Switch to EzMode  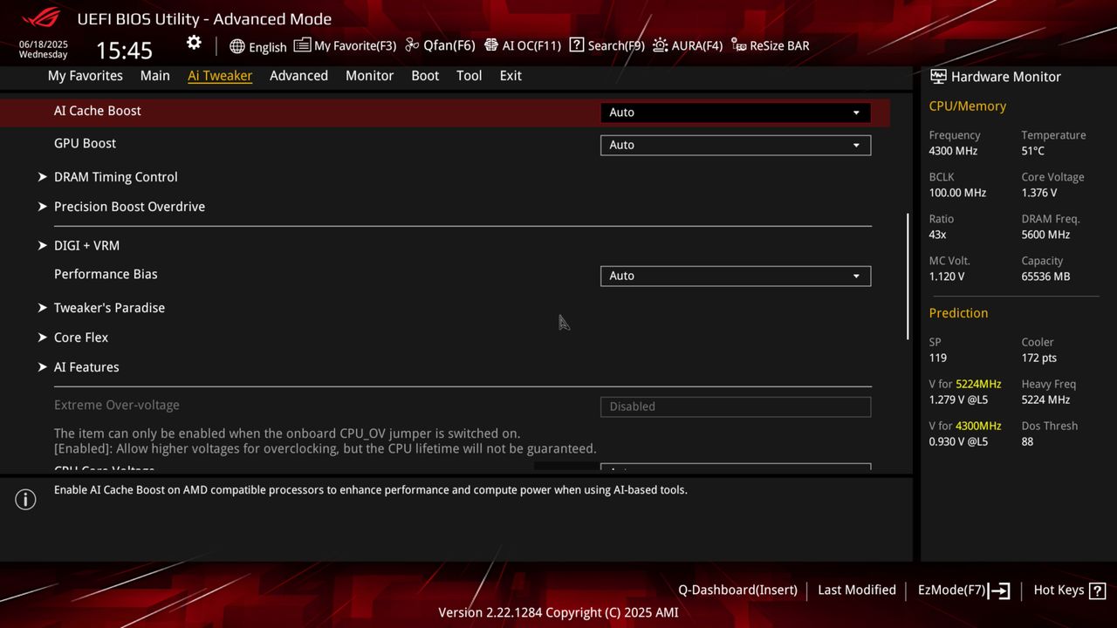963,590
